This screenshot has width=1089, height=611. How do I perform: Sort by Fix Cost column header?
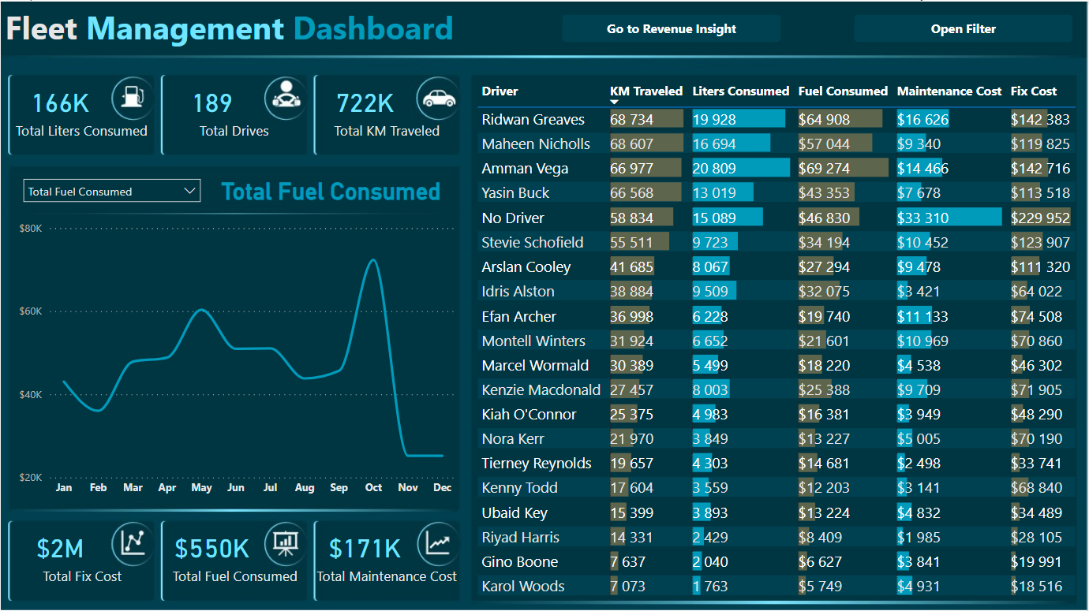1033,91
